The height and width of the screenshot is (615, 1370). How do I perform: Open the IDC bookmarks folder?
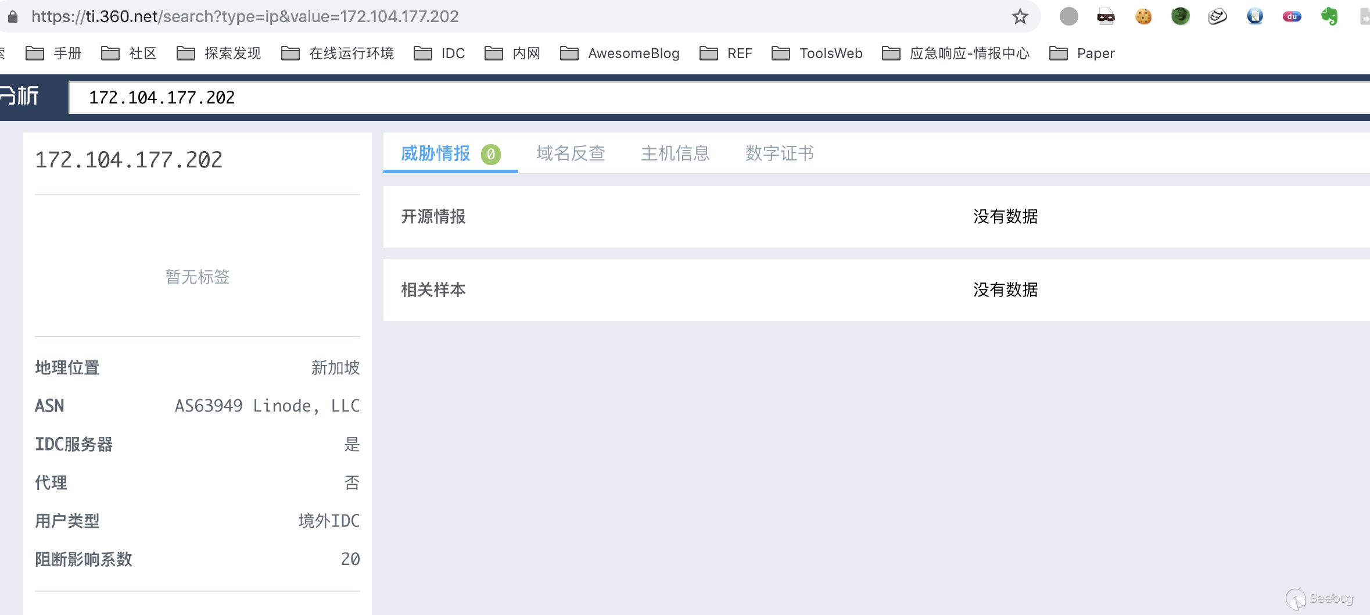click(x=439, y=53)
